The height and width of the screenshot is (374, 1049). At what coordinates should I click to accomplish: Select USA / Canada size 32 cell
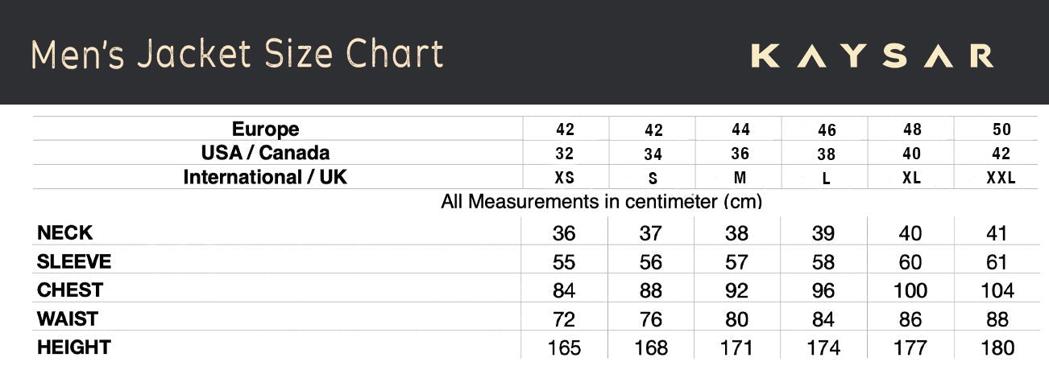565,154
